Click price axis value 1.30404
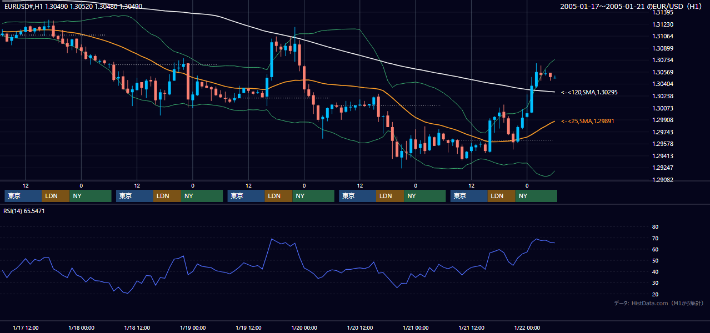 tap(662, 84)
